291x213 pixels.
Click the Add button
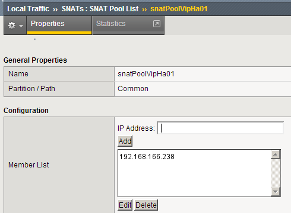(125, 141)
